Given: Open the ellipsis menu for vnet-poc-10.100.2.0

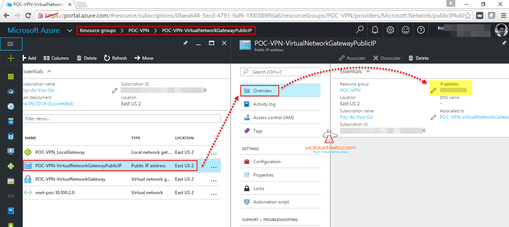Looking at the screenshot, I should point(214,194).
